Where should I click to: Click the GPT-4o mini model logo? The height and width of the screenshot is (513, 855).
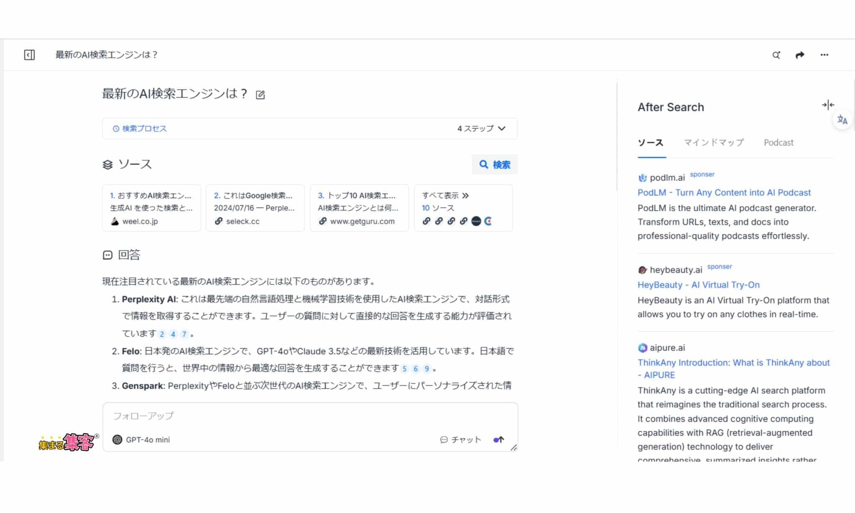[117, 440]
